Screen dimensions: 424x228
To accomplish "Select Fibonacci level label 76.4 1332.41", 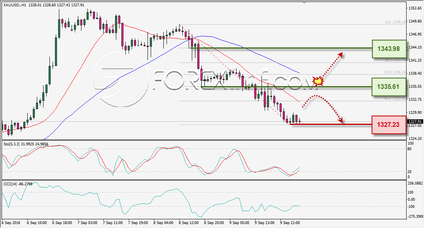I will pos(394,99).
